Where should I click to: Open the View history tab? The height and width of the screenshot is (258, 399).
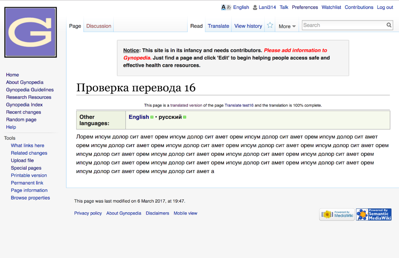248,26
